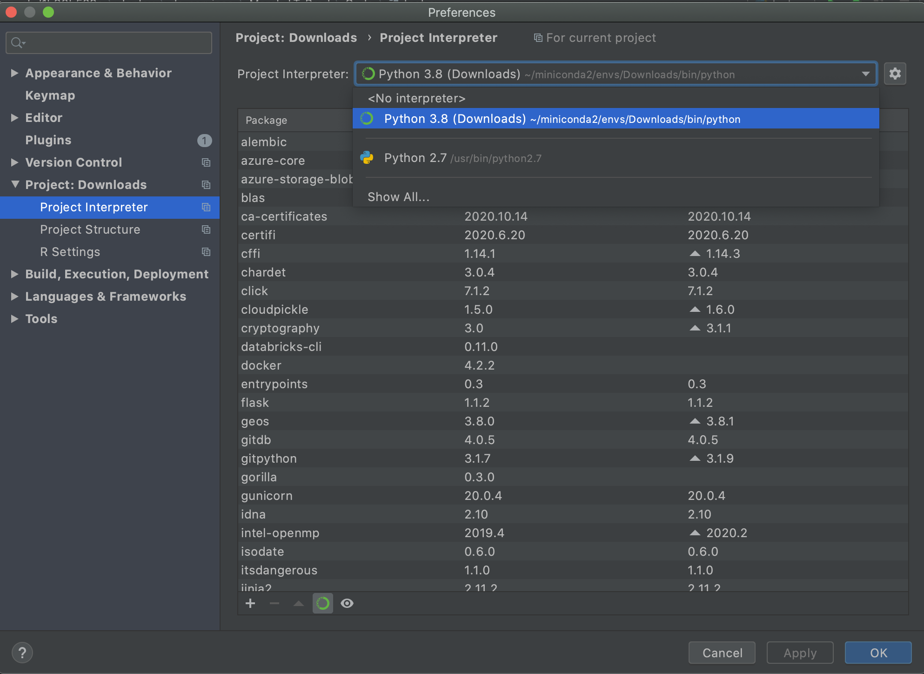Open the help question mark button

click(22, 653)
